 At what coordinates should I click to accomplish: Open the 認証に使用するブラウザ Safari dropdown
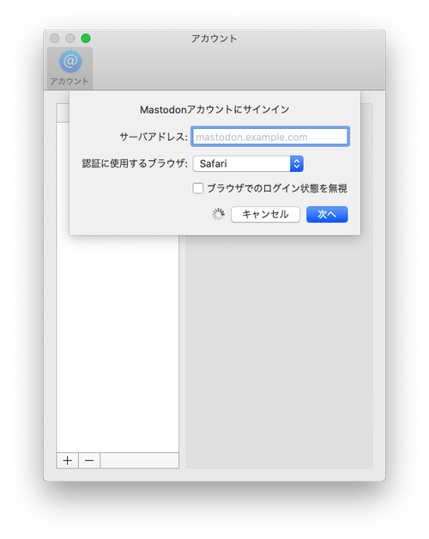248,163
